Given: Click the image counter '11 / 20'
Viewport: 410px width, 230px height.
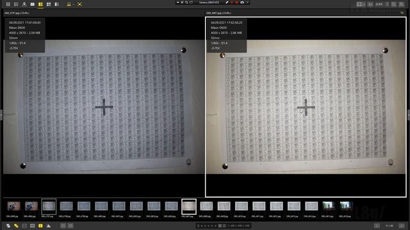Looking at the screenshot, I should click(389, 226).
